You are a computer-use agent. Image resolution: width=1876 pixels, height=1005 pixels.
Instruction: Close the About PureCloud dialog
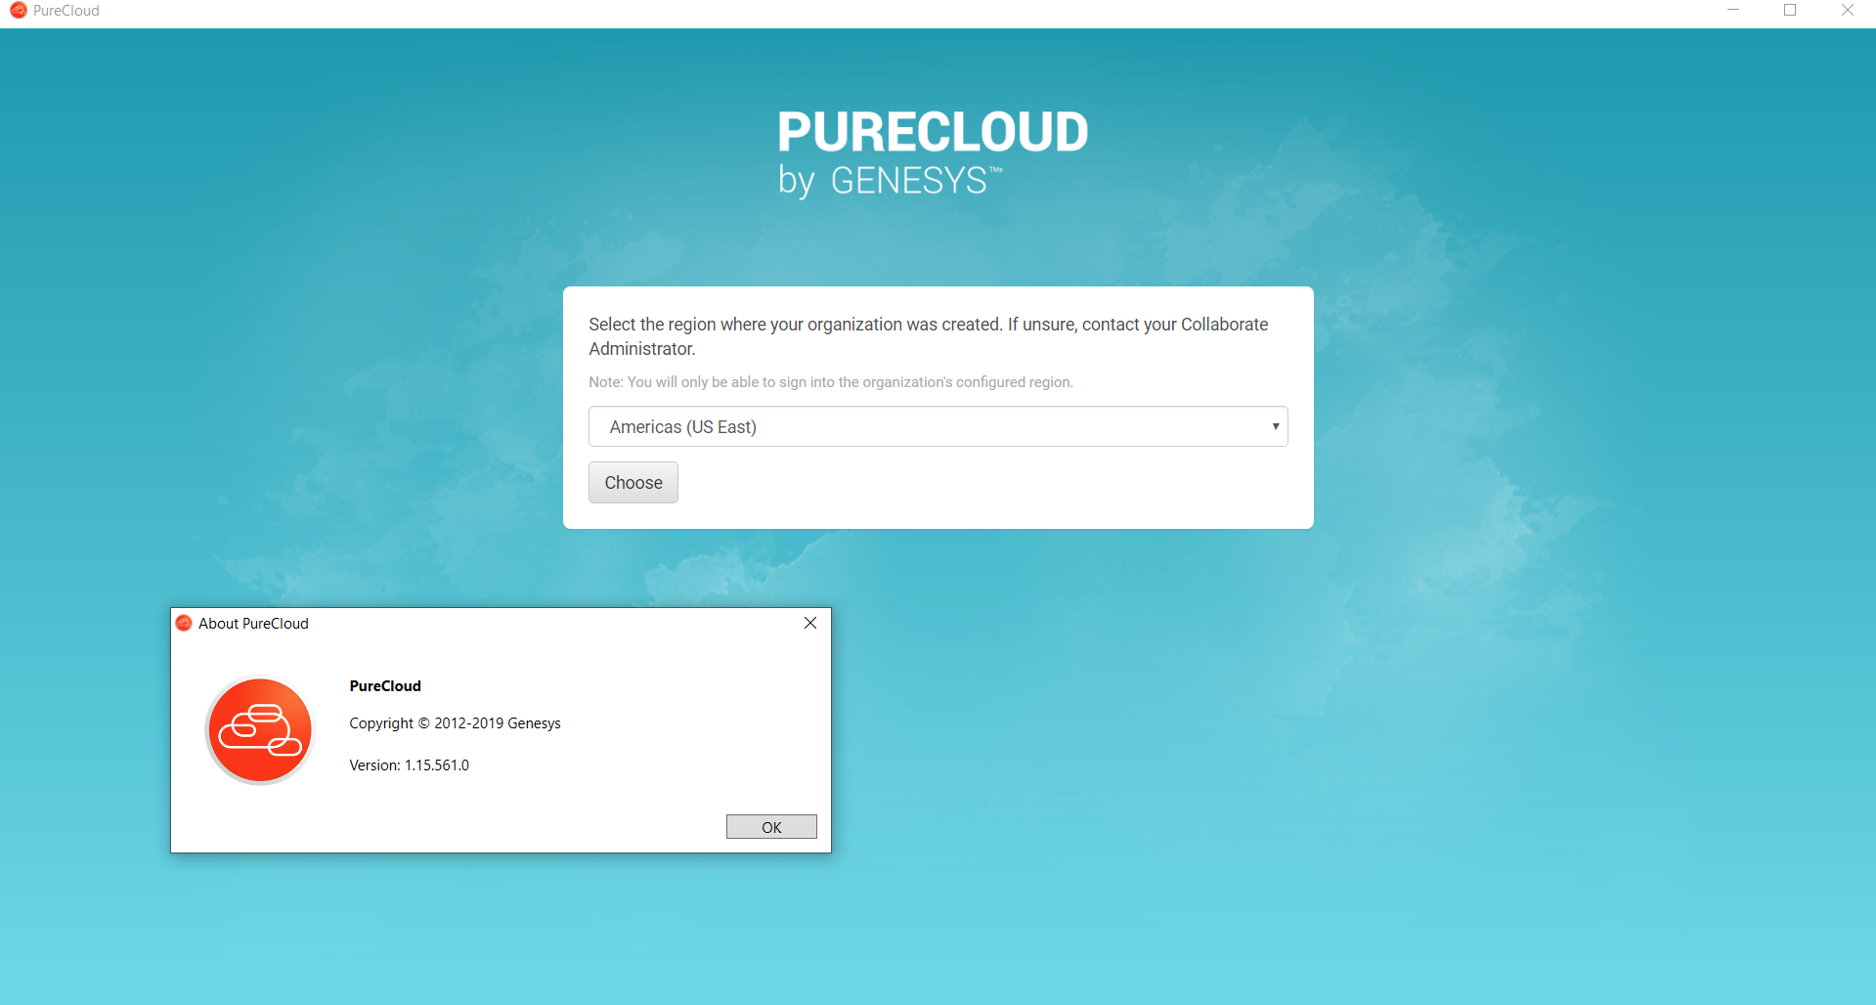[x=810, y=623]
